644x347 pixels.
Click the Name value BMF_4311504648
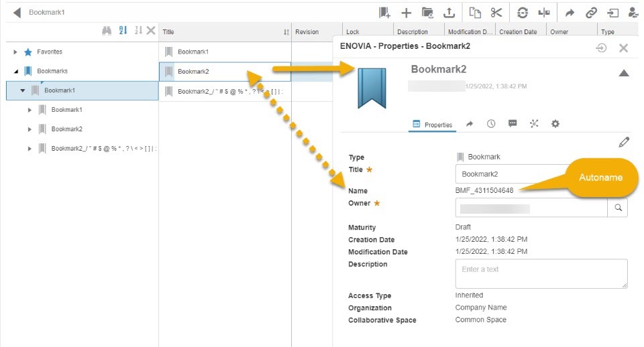point(484,190)
